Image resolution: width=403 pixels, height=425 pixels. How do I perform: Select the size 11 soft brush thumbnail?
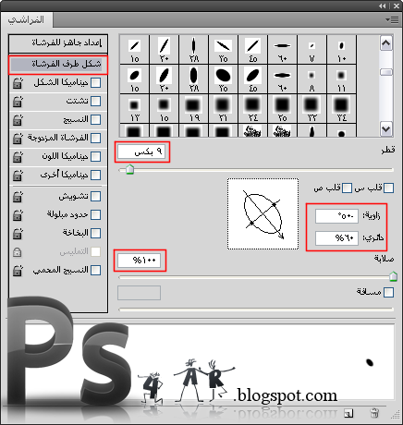[x=341, y=79]
